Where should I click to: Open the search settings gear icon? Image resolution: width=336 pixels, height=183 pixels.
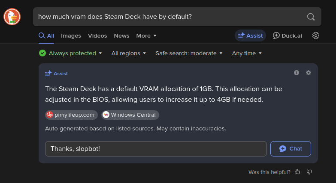[x=316, y=35]
